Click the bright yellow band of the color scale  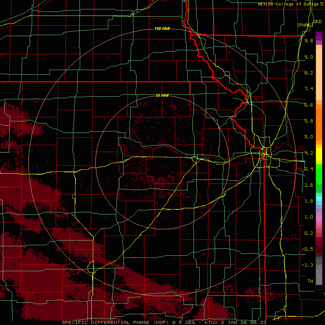[319, 155]
